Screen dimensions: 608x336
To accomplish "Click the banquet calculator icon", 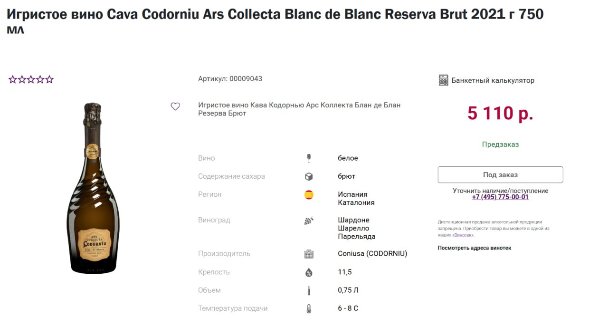I will coord(443,80).
